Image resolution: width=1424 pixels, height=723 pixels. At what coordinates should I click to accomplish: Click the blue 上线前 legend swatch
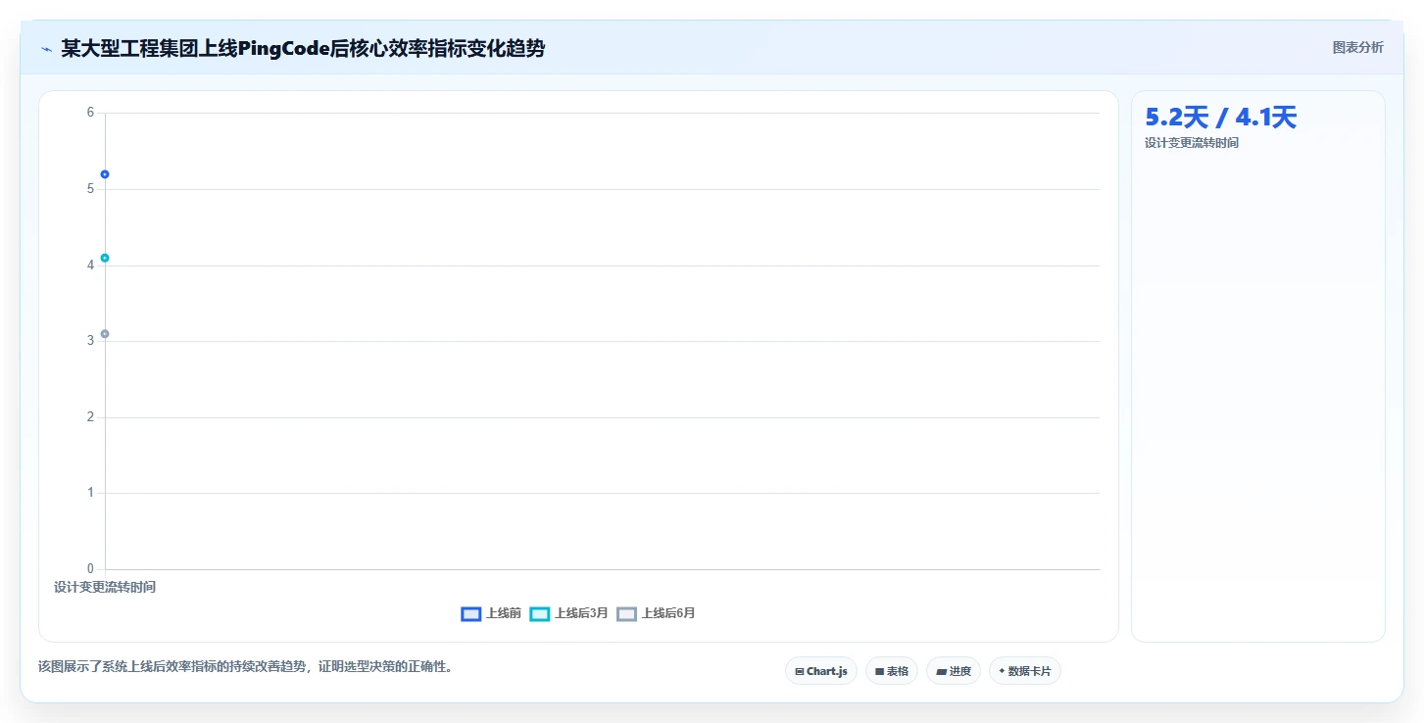point(470,614)
